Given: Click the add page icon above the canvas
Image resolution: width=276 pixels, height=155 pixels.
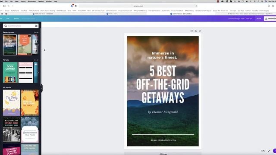Looking at the screenshot, I should 200,31.
